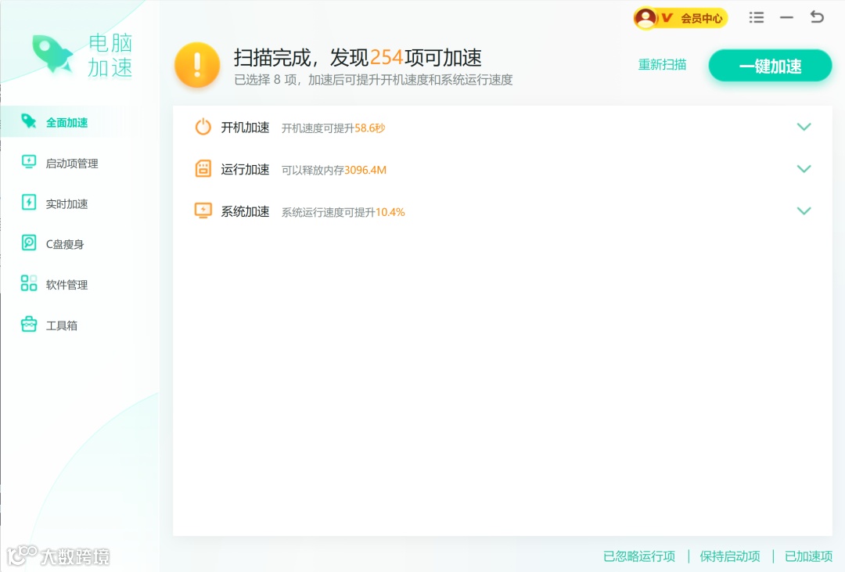Click the 软件管理 grid icon
The image size is (845, 572).
[x=29, y=283]
